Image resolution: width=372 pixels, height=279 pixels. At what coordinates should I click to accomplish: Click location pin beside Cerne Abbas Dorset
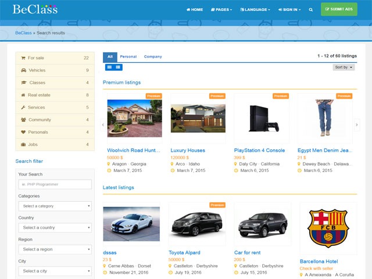point(105,266)
